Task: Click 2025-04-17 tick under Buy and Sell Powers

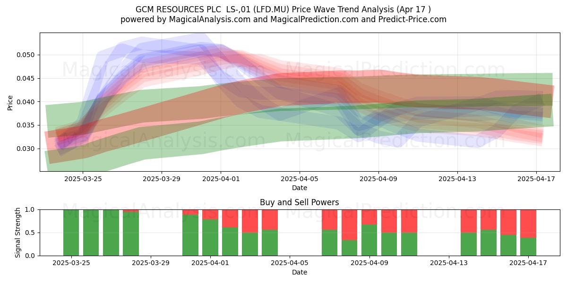Action: point(528,263)
